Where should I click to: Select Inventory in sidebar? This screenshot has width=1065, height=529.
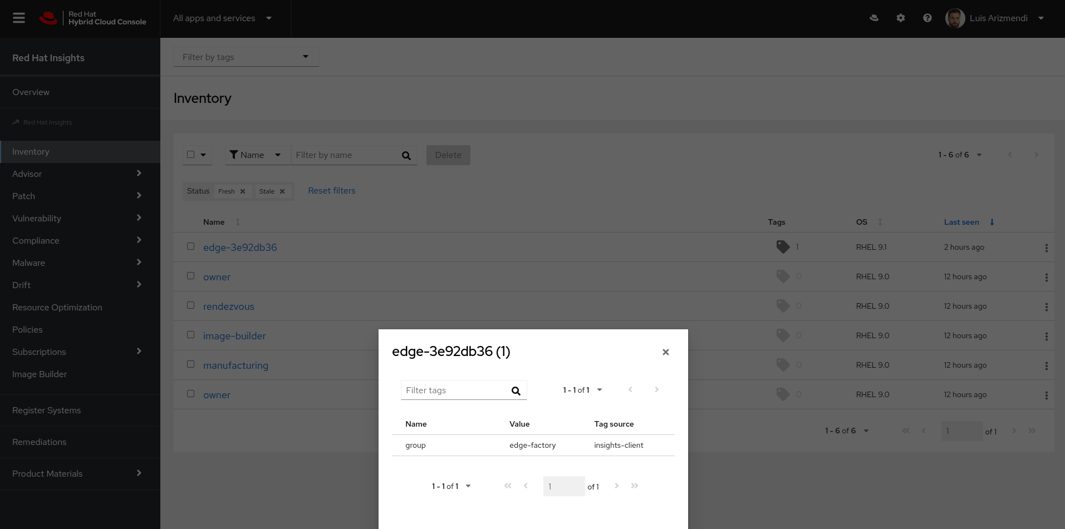(80, 151)
